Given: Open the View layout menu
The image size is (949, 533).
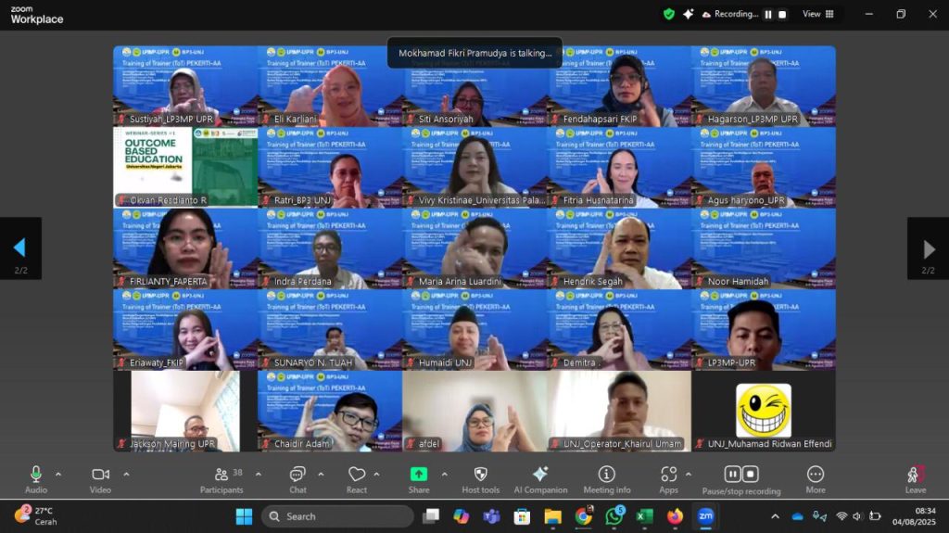Looking at the screenshot, I should click(x=817, y=14).
